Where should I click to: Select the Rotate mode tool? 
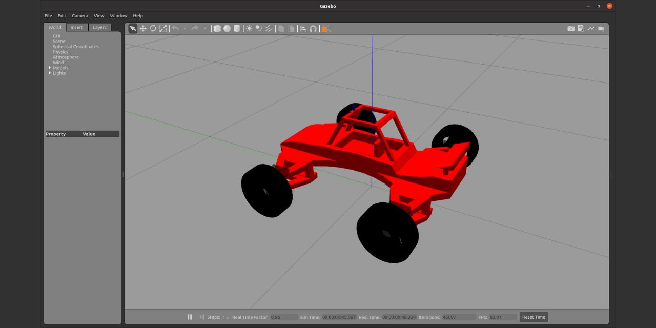[153, 29]
